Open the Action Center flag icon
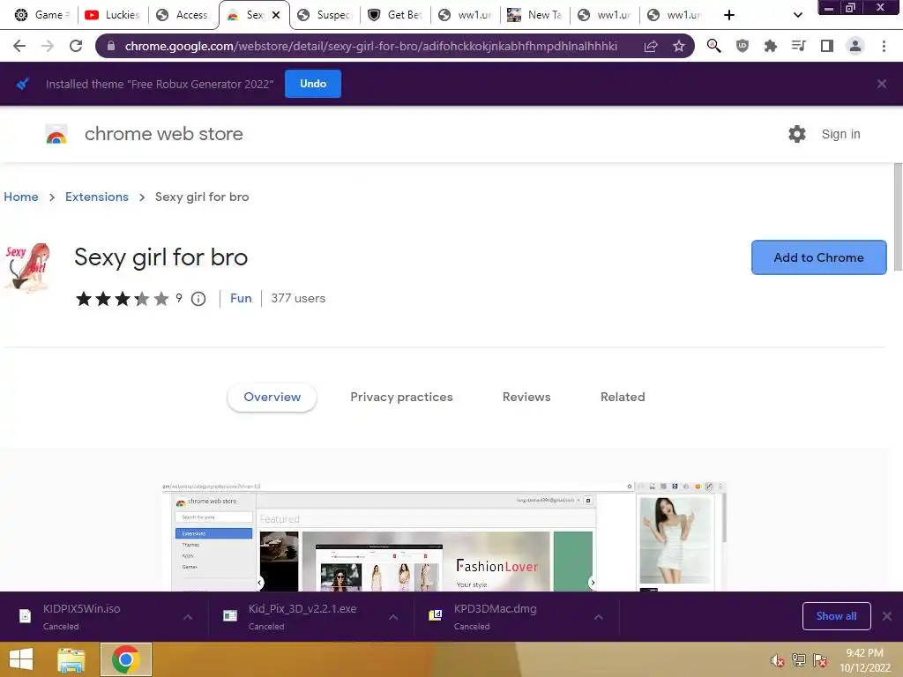 (820, 660)
